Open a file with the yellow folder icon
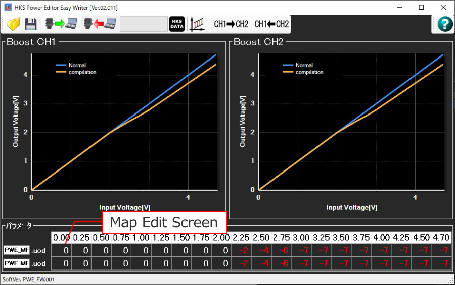Image resolution: width=455 pixels, height=285 pixels. tap(13, 24)
